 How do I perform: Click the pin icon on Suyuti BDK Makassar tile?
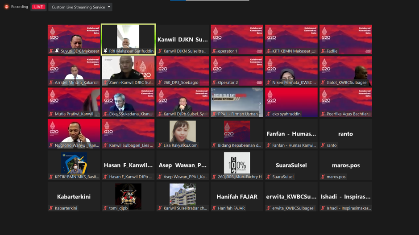click(57, 51)
